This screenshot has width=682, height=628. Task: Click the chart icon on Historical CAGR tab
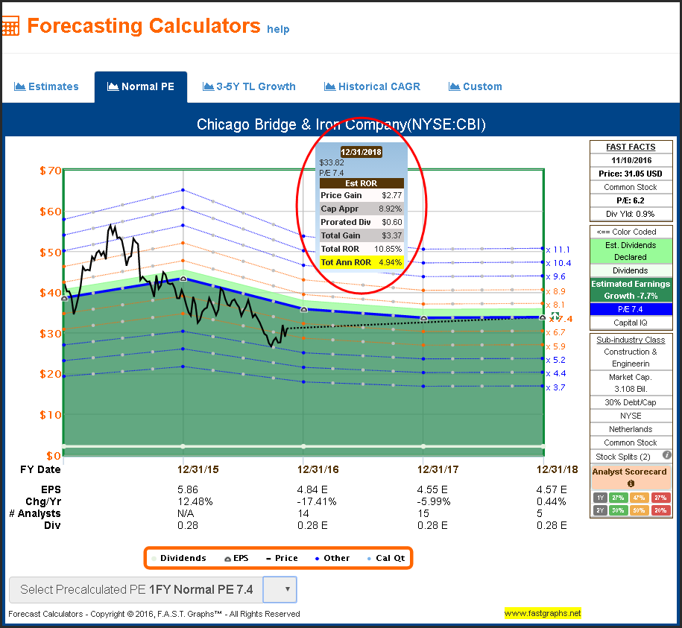click(x=329, y=86)
